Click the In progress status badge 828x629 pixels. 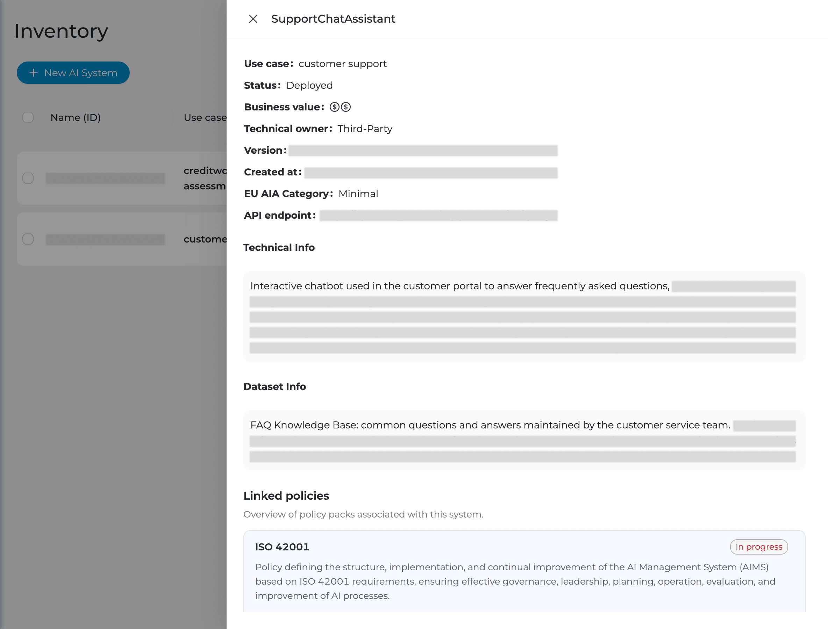point(759,547)
